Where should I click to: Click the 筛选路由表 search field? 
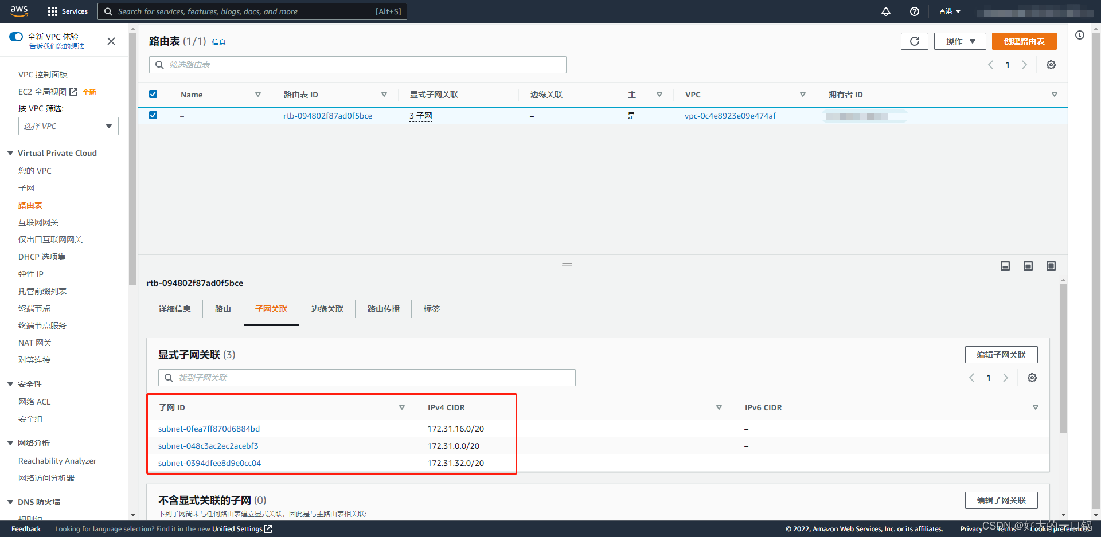coord(358,65)
